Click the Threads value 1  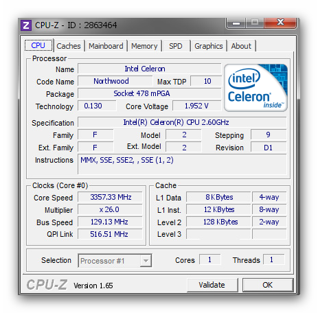coord(274,259)
